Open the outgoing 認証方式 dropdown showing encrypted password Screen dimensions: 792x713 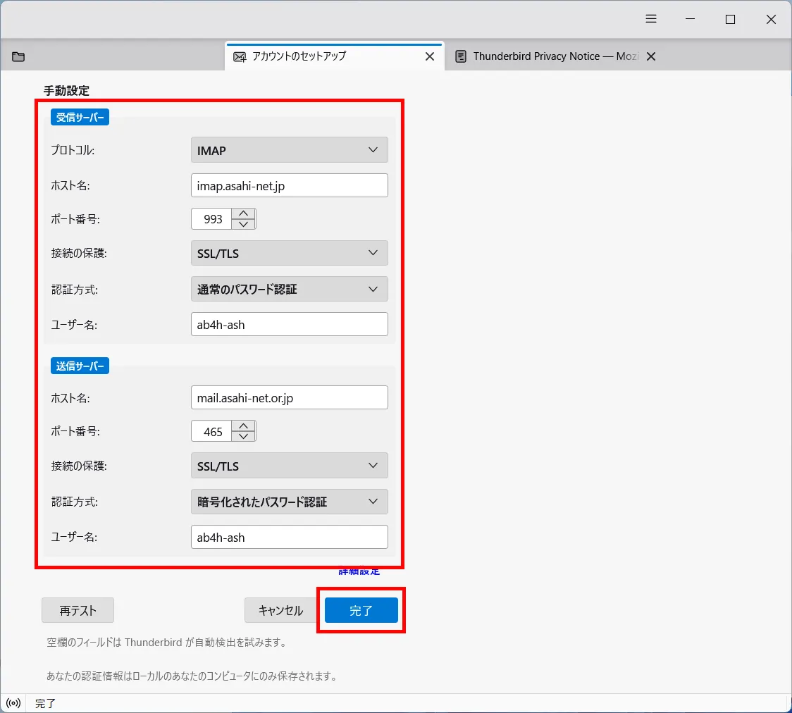(289, 501)
